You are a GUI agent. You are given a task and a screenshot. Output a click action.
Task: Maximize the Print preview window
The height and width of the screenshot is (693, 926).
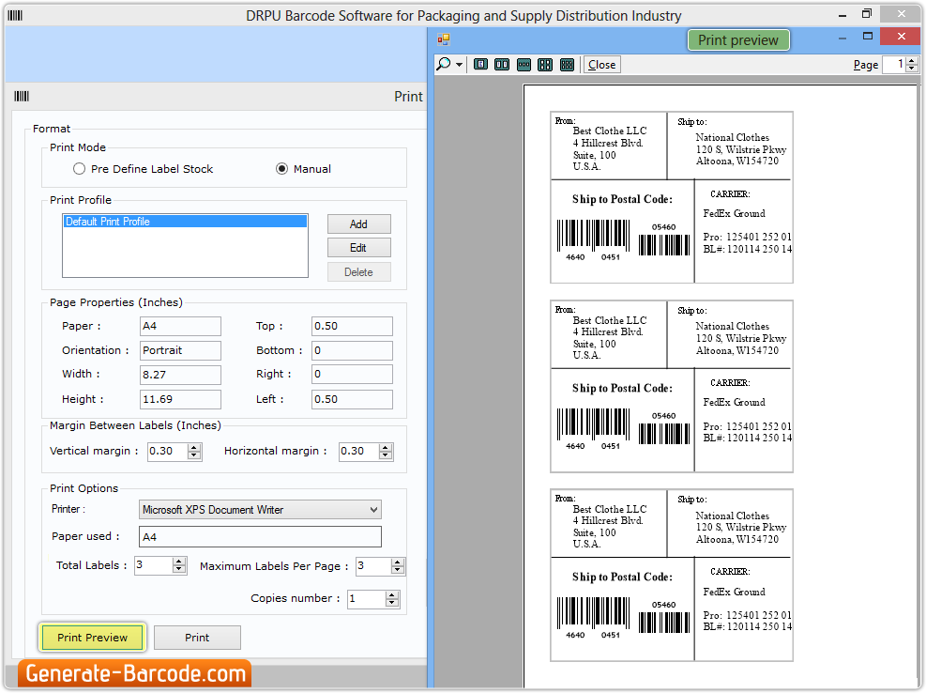(x=868, y=36)
